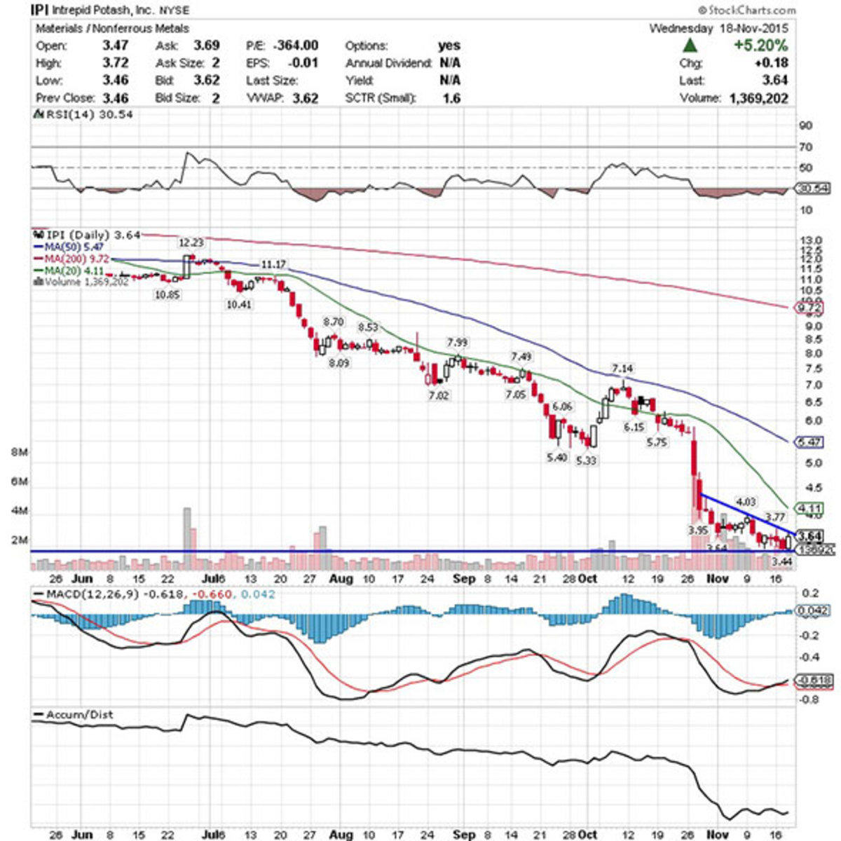The image size is (841, 841).
Task: Click the 12.23 price high annotation
Action: (191, 242)
